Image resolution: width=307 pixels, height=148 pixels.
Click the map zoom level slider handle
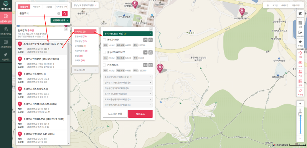click(300, 114)
